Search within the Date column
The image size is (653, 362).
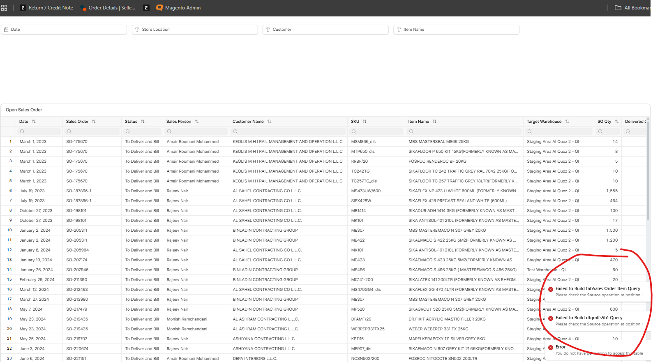39,131
